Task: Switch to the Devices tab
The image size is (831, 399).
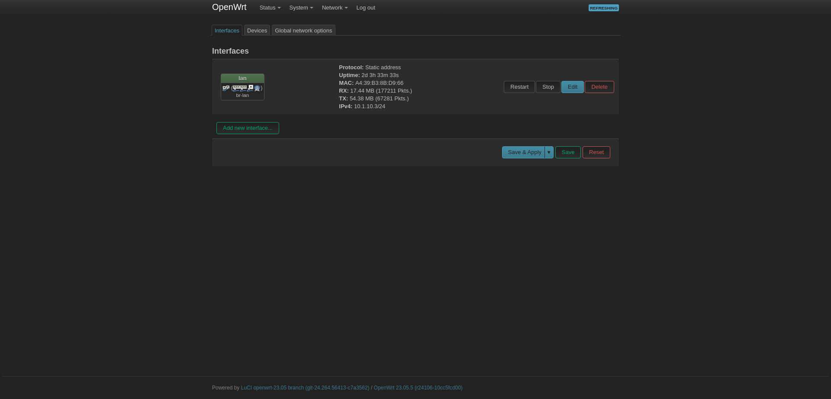Action: point(257,30)
